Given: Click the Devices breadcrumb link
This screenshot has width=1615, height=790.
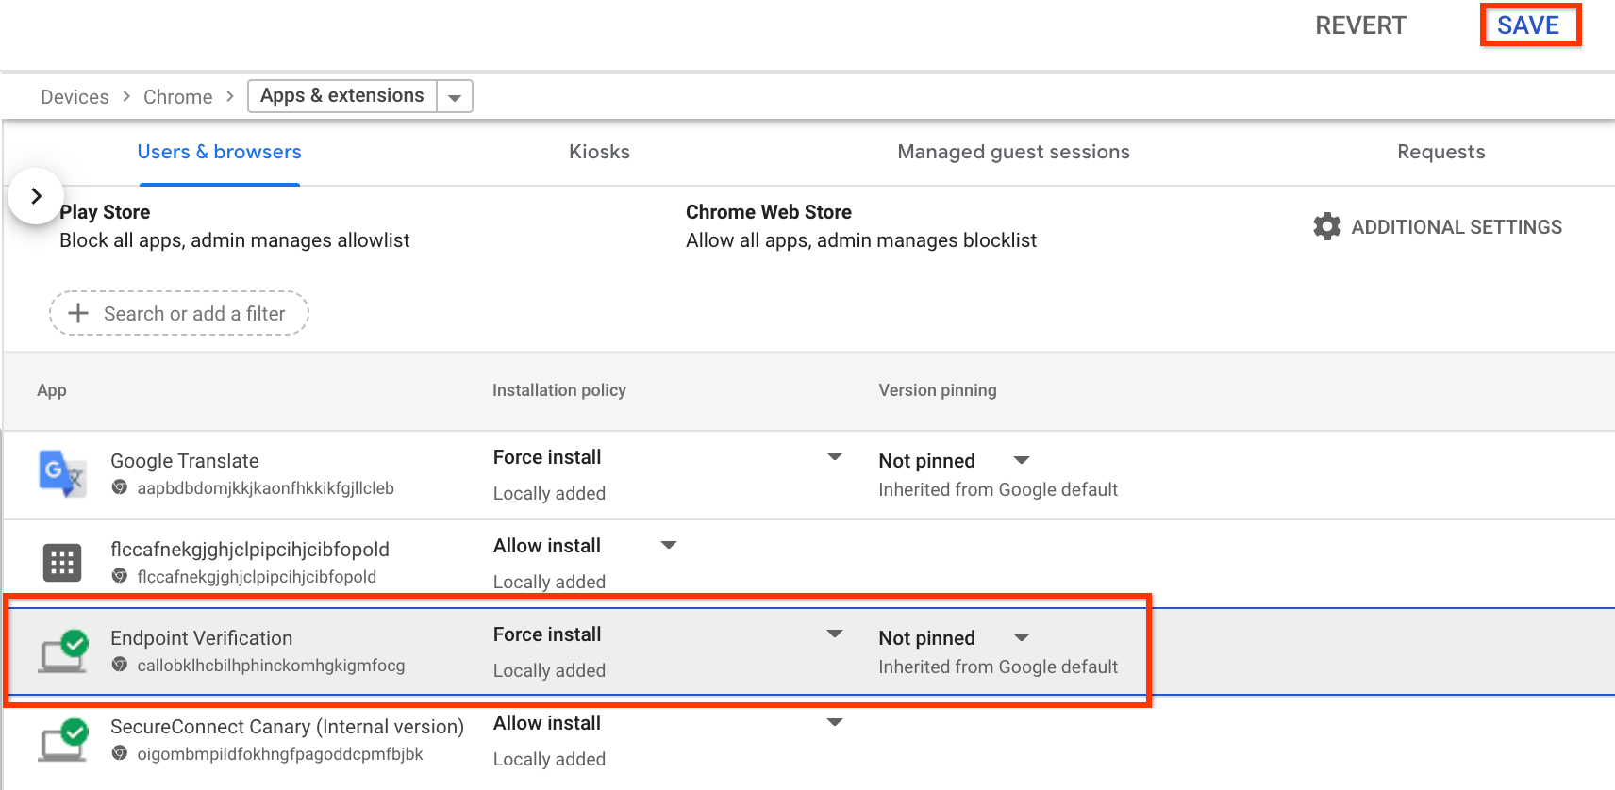Looking at the screenshot, I should coord(75,97).
